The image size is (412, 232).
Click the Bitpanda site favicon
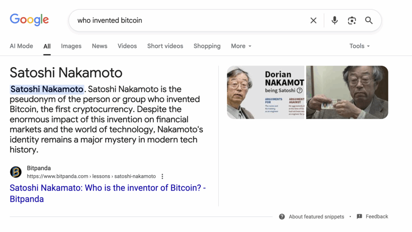pos(16,172)
